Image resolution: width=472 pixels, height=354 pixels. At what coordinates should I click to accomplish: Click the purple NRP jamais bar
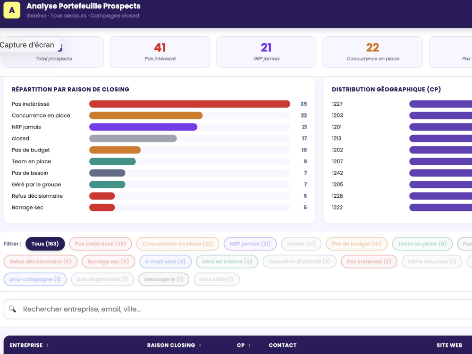pos(143,127)
